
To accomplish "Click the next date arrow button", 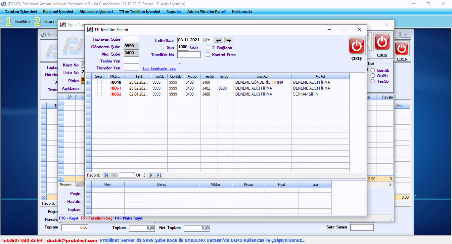I will click(229, 40).
